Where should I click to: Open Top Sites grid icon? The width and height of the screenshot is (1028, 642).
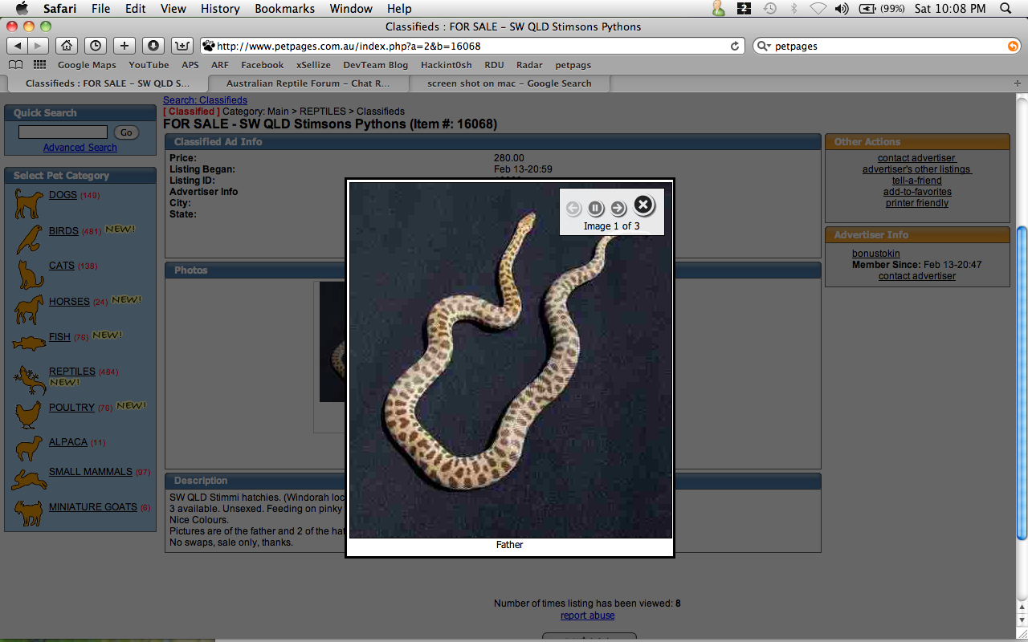[x=39, y=65]
